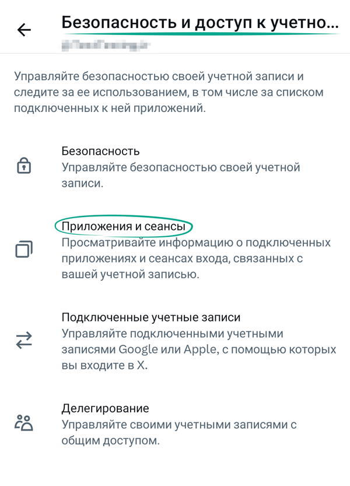Viewport: 350px width, 486px height.
Task: Click the two-arrows swap icon
Action: point(24,341)
